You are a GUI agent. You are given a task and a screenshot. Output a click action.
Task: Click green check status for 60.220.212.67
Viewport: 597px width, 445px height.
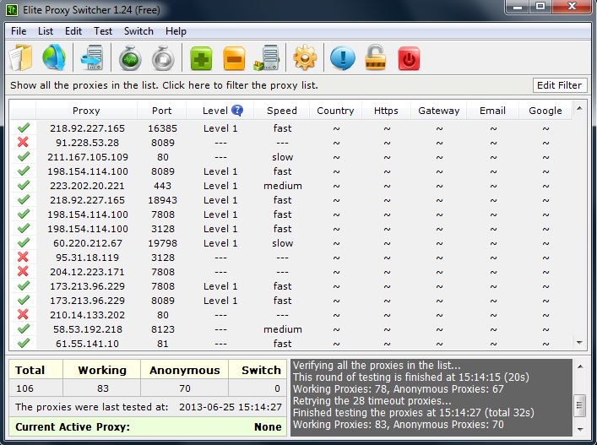click(x=24, y=242)
